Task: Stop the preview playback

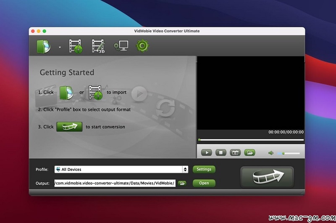Action: 221,153
